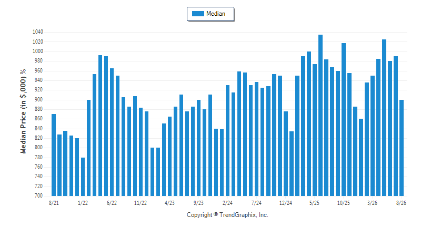Select the last bar at 8/26
The image size is (421, 228).
402,148
